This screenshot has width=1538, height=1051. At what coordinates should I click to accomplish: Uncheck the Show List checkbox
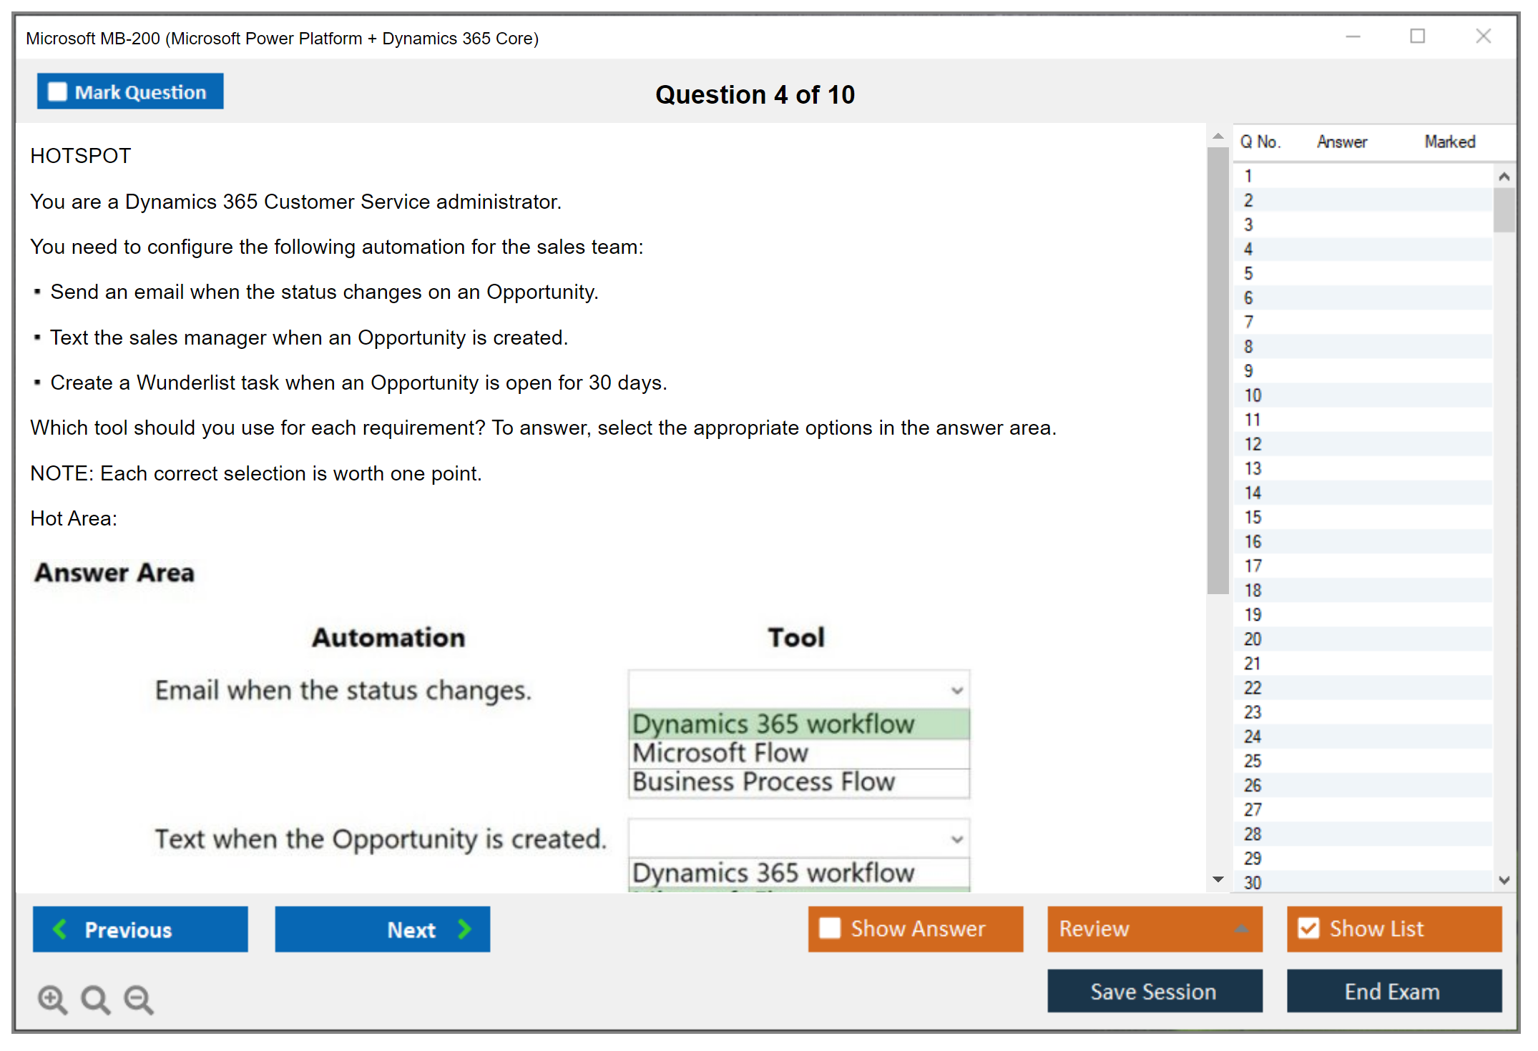(x=1308, y=928)
